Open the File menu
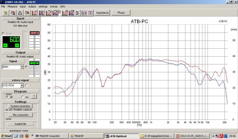This screenshot has height=139, width=238. [x=3, y=7]
